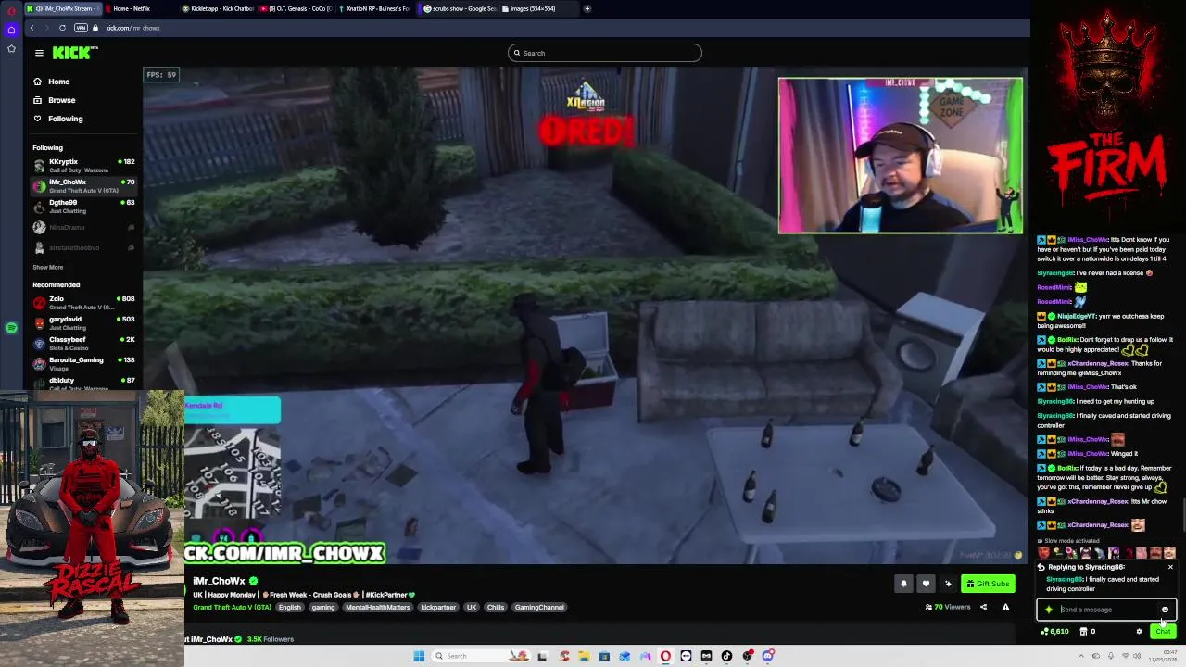Open Classybeef recommended channel

[83, 343]
